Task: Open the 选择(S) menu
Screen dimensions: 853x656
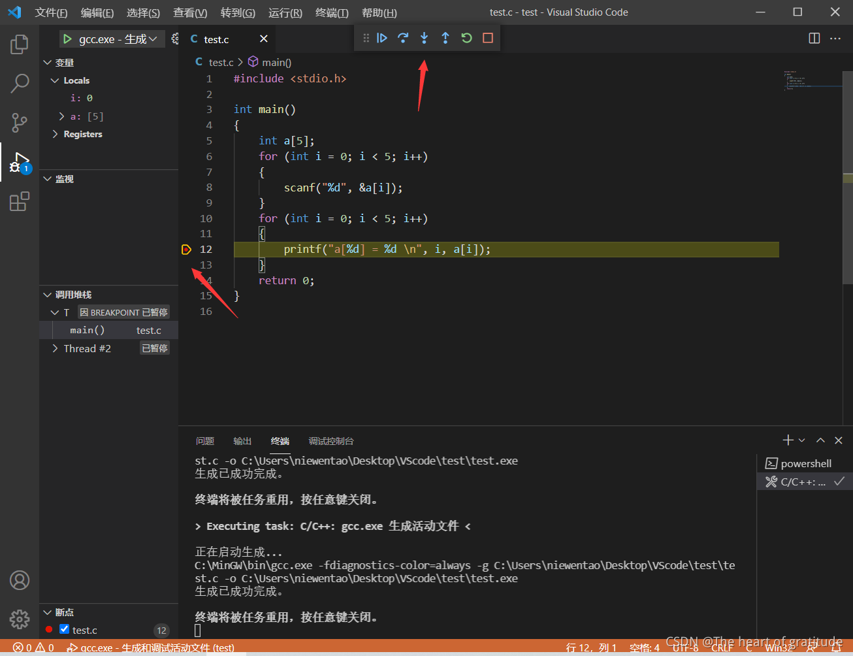Action: coord(144,12)
